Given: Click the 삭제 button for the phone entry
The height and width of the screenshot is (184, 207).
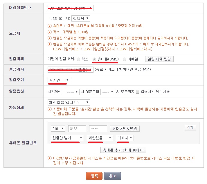Looking at the screenshot, I should coord(190,127).
